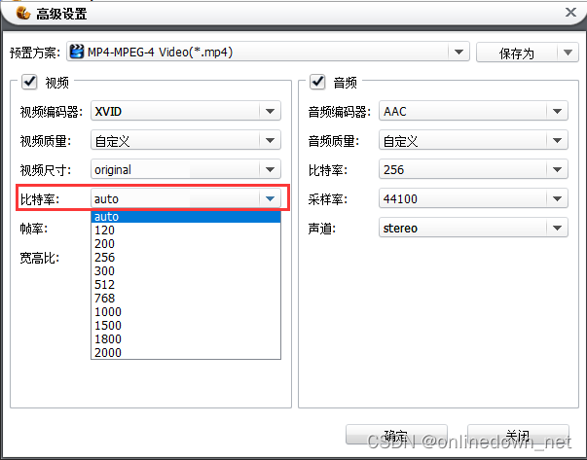Choose 1500 from the bitrate list
This screenshot has height=460, width=587.
(186, 326)
